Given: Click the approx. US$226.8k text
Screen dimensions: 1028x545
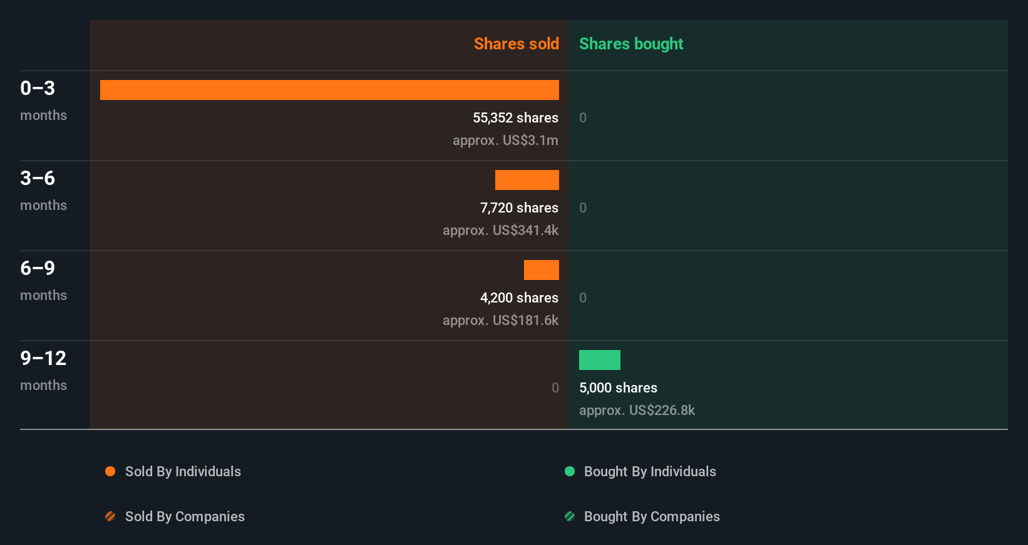Looking at the screenshot, I should point(637,411).
